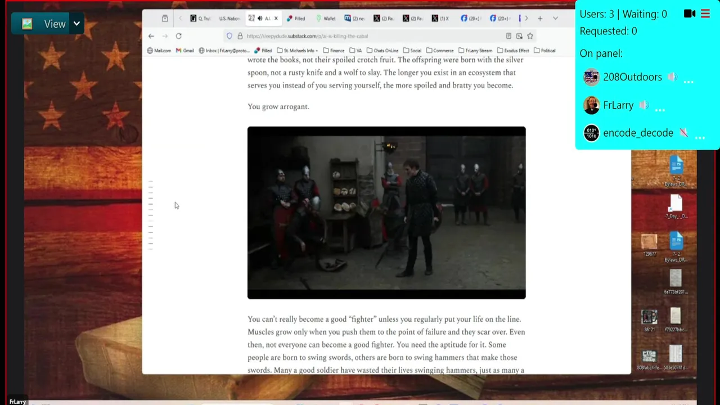Expand Chats OnLine bookmark folder
Screen dimensions: 720x405
pos(382,51)
